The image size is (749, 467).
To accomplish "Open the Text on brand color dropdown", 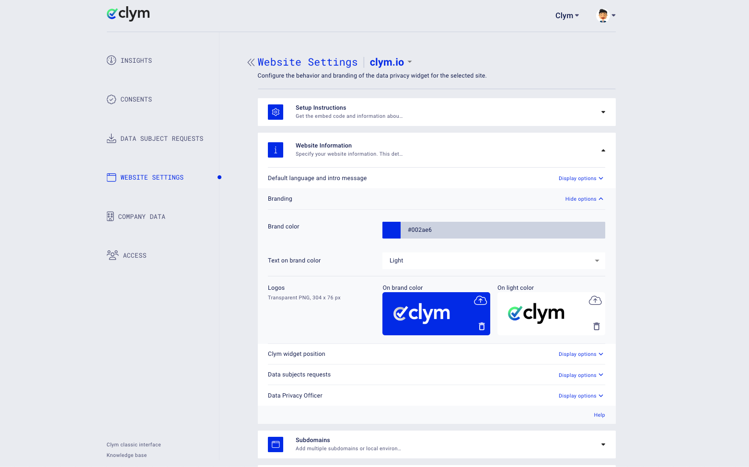I will [x=493, y=261].
